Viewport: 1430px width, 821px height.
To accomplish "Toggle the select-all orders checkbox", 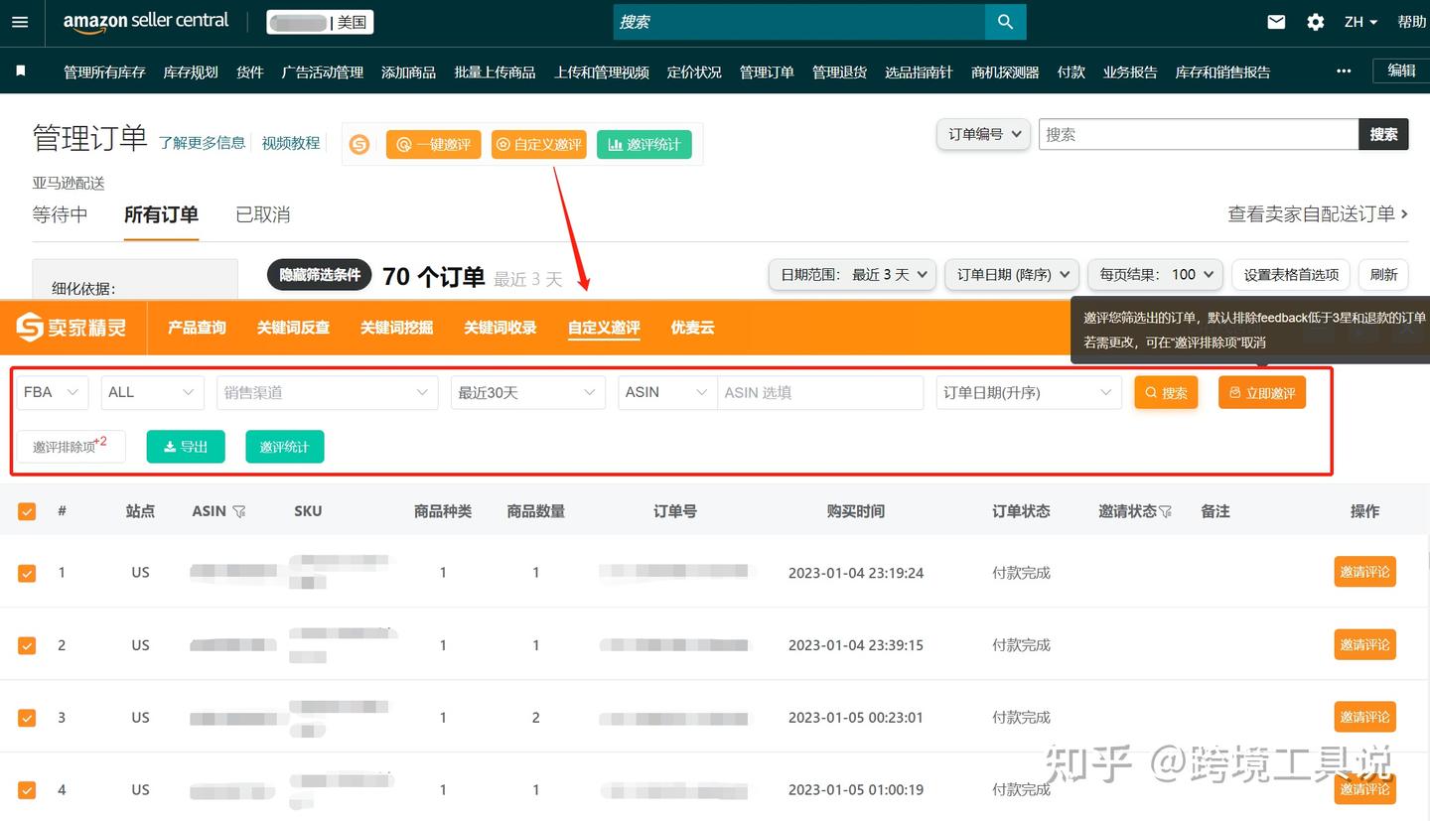I will (27, 511).
